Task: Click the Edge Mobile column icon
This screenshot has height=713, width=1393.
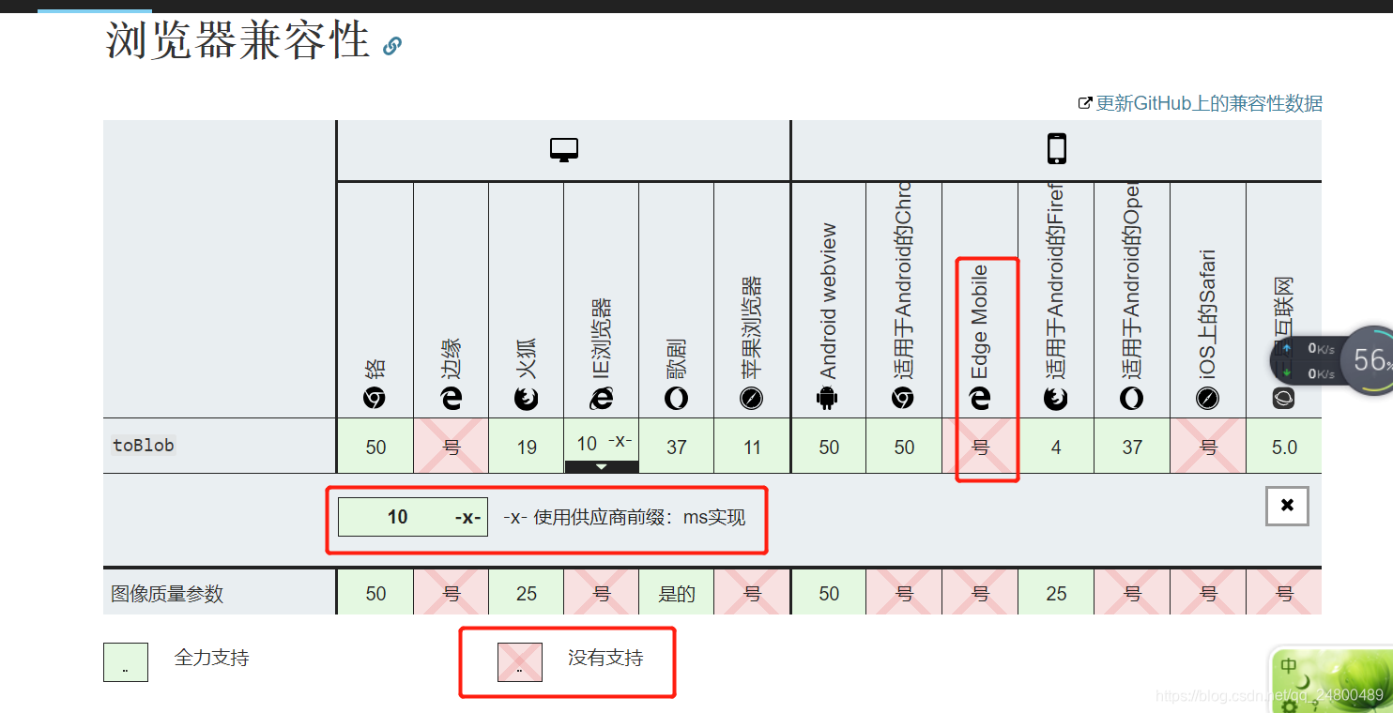Action: 980,399
